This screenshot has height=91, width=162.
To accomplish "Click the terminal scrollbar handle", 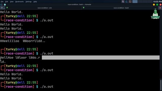I will click(x=161, y=85).
